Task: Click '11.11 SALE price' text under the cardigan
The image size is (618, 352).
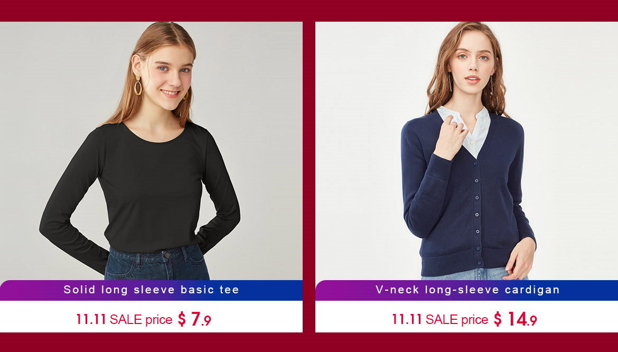Action: tap(440, 319)
